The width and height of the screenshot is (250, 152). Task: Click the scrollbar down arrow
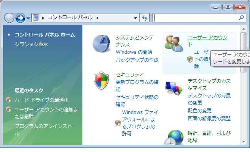[244, 141]
